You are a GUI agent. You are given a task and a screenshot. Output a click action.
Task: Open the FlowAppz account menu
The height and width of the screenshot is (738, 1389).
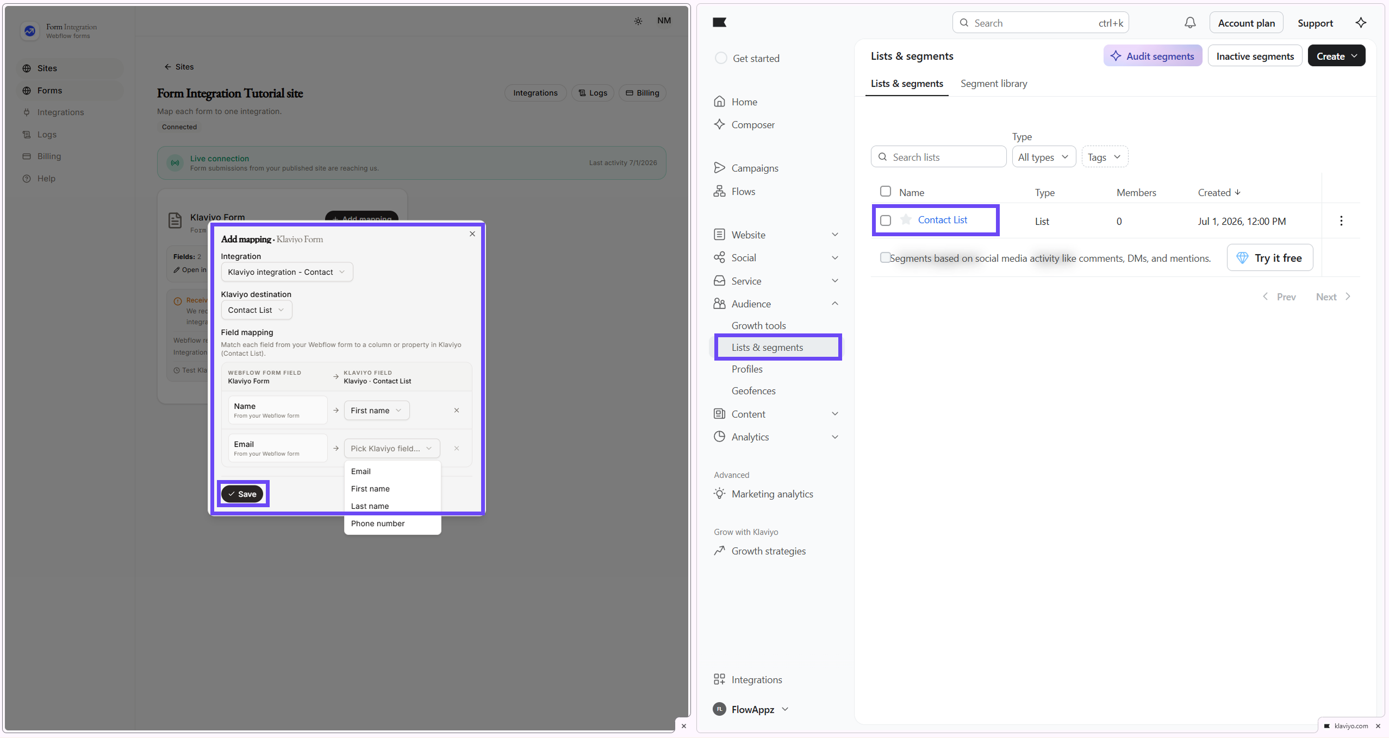click(750, 709)
